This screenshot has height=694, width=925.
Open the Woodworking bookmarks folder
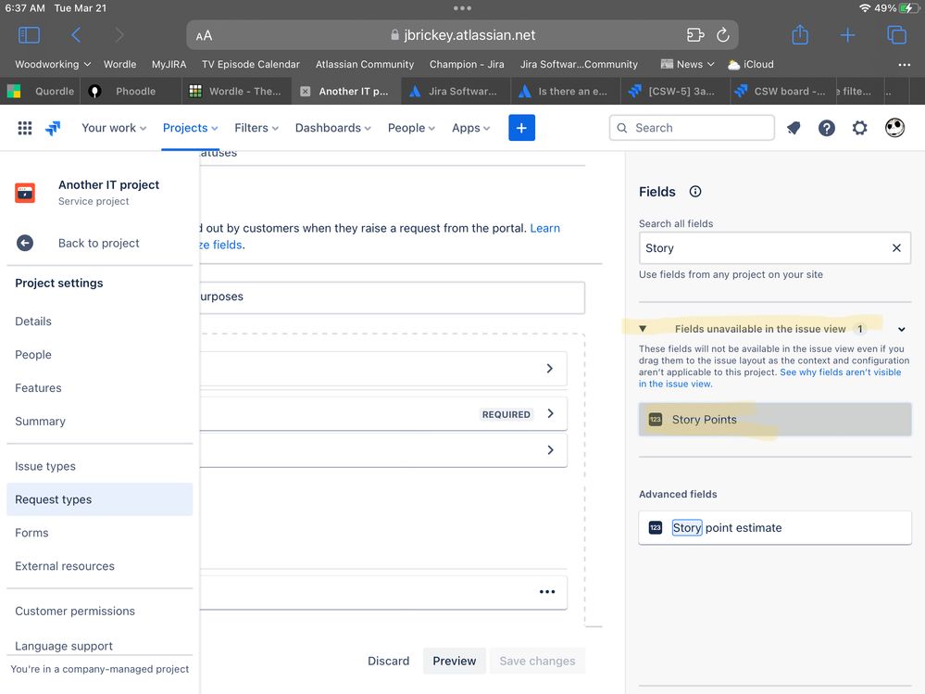(x=53, y=64)
